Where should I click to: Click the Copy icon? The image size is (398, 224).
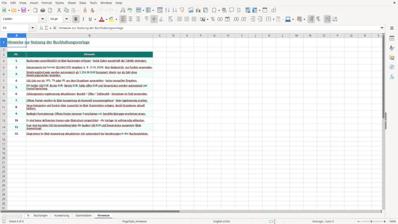coord(66,10)
